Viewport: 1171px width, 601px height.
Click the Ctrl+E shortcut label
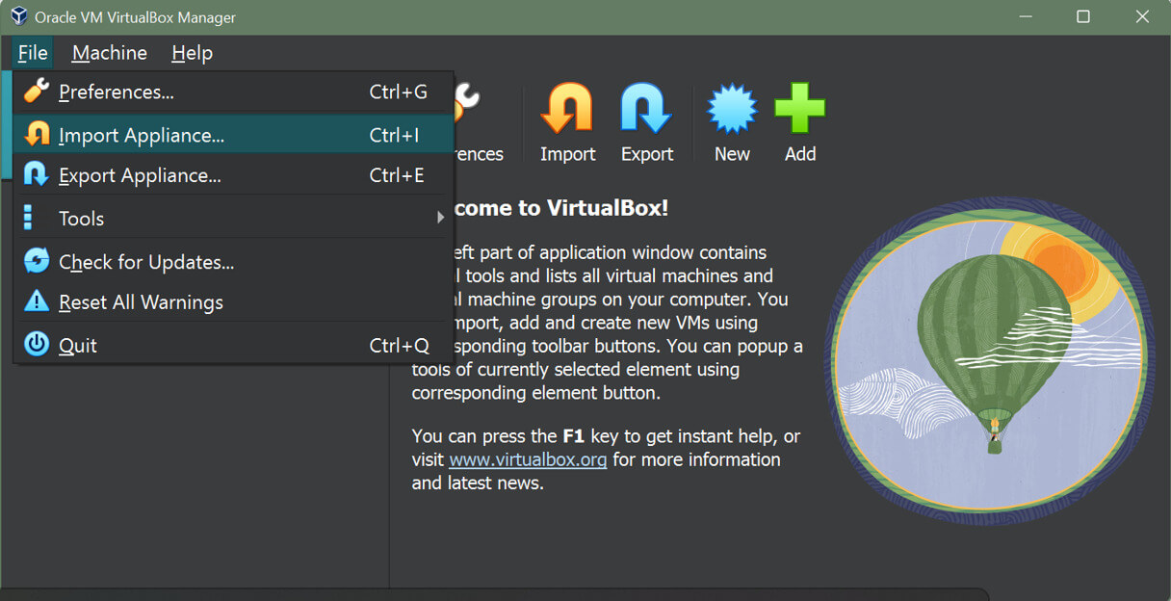[x=397, y=175]
